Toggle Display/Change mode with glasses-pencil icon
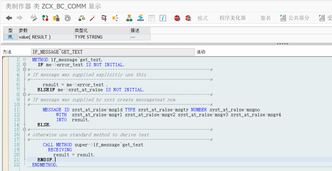Screen dimensions: 332x171 (34, 18)
